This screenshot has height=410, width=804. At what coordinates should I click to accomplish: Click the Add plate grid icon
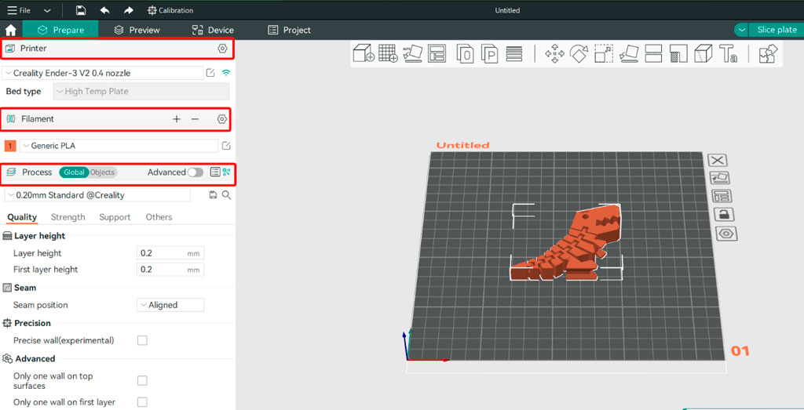tap(388, 53)
